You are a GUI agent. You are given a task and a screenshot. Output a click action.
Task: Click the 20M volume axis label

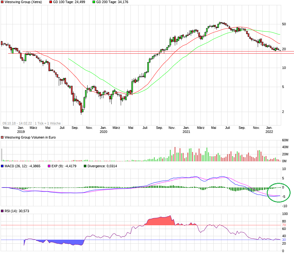click(x=285, y=154)
